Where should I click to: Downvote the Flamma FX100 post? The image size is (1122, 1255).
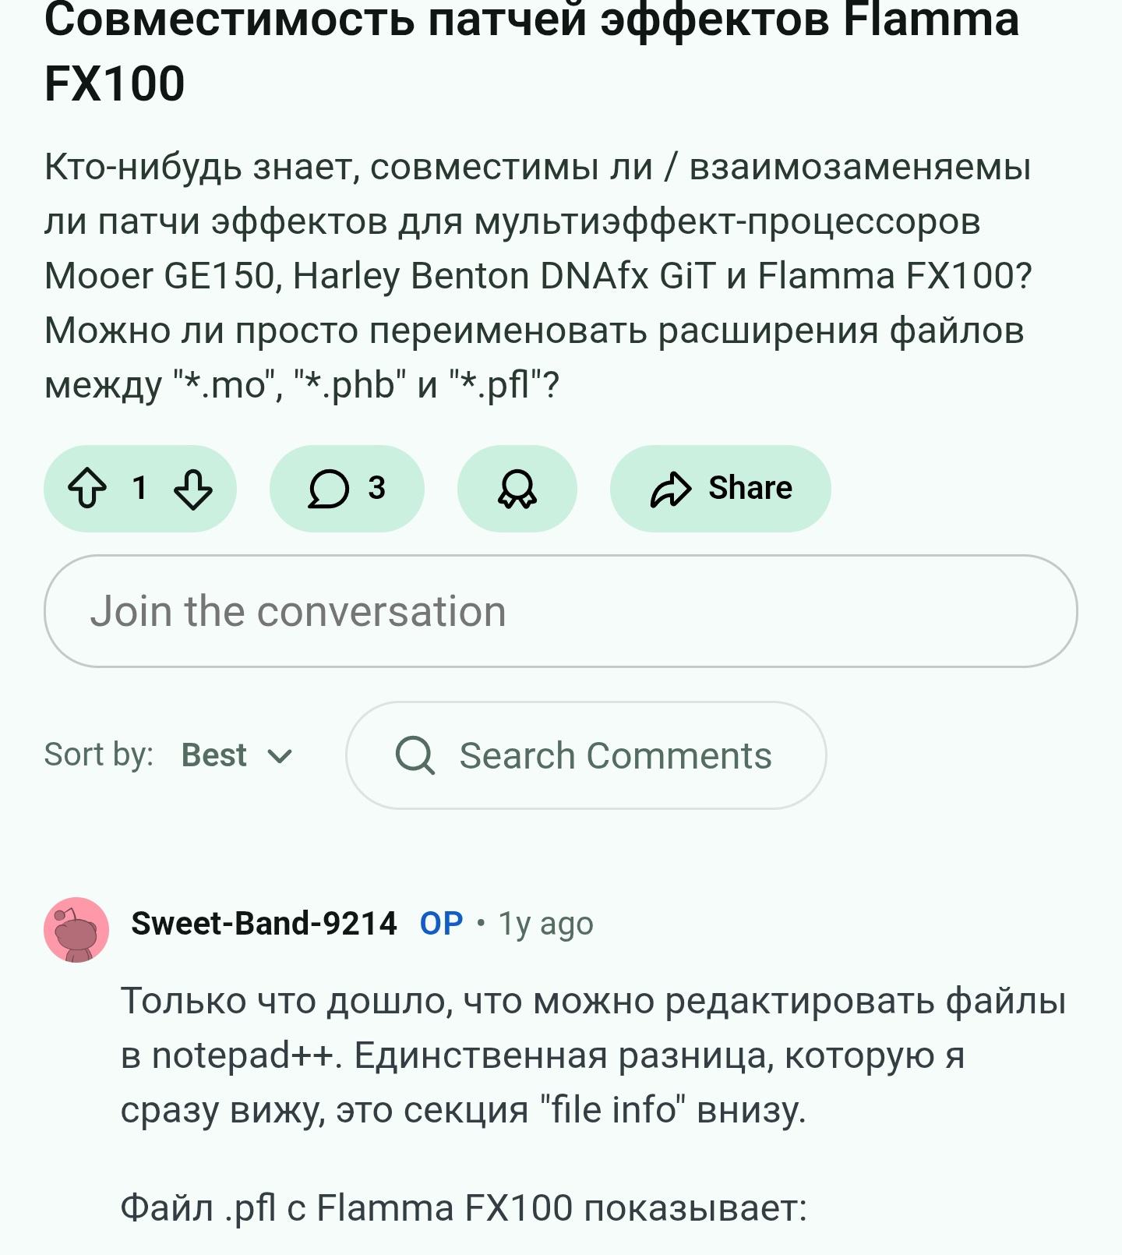point(192,489)
